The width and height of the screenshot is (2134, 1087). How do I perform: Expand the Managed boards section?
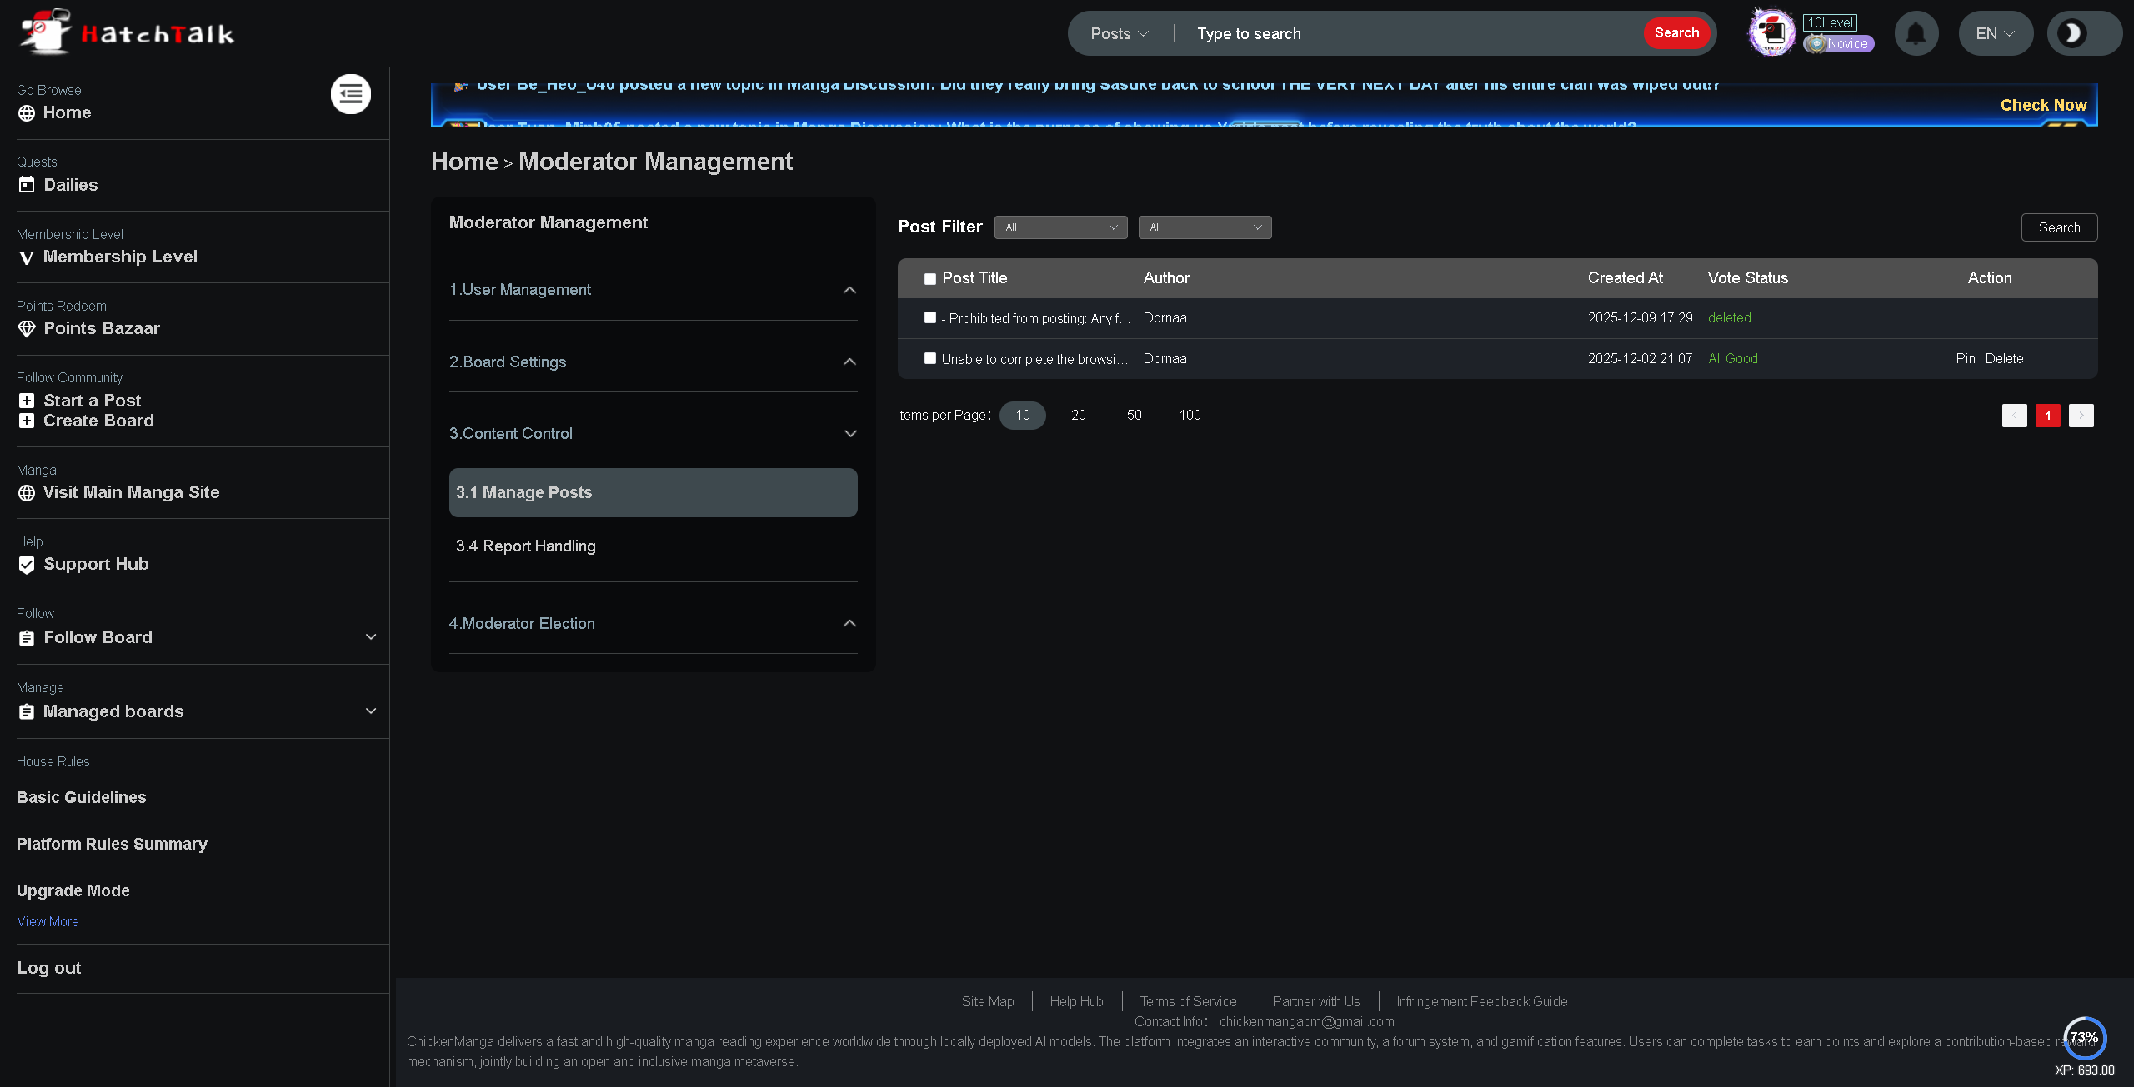pyautogui.click(x=371, y=711)
